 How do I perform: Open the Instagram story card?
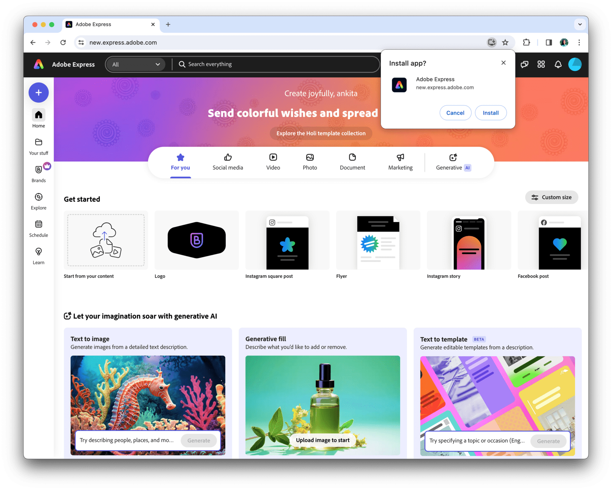pyautogui.click(x=469, y=240)
